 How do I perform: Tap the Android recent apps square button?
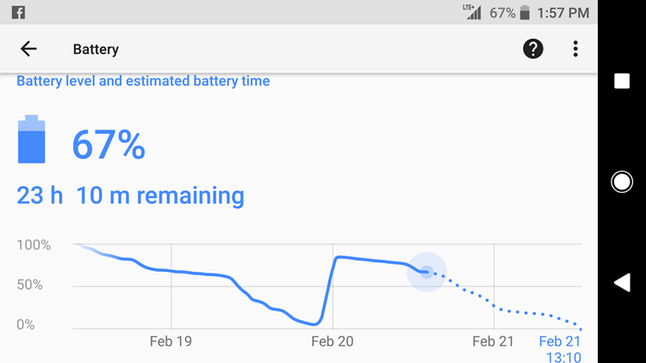pos(622,81)
